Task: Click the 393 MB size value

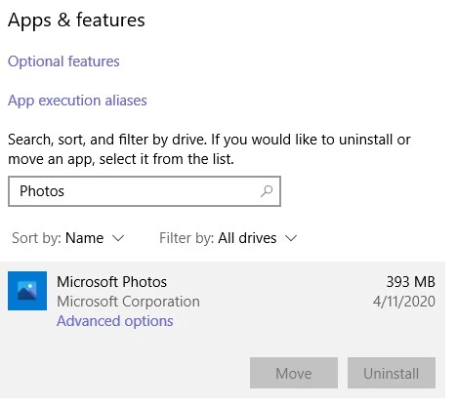Action: click(411, 282)
